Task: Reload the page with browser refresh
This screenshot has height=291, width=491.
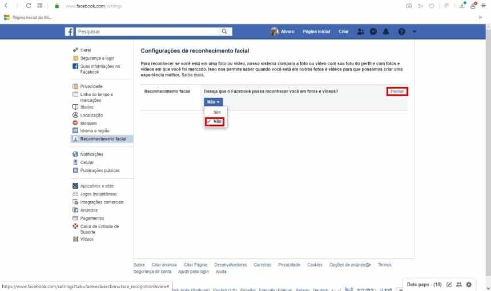Action: click(29, 6)
